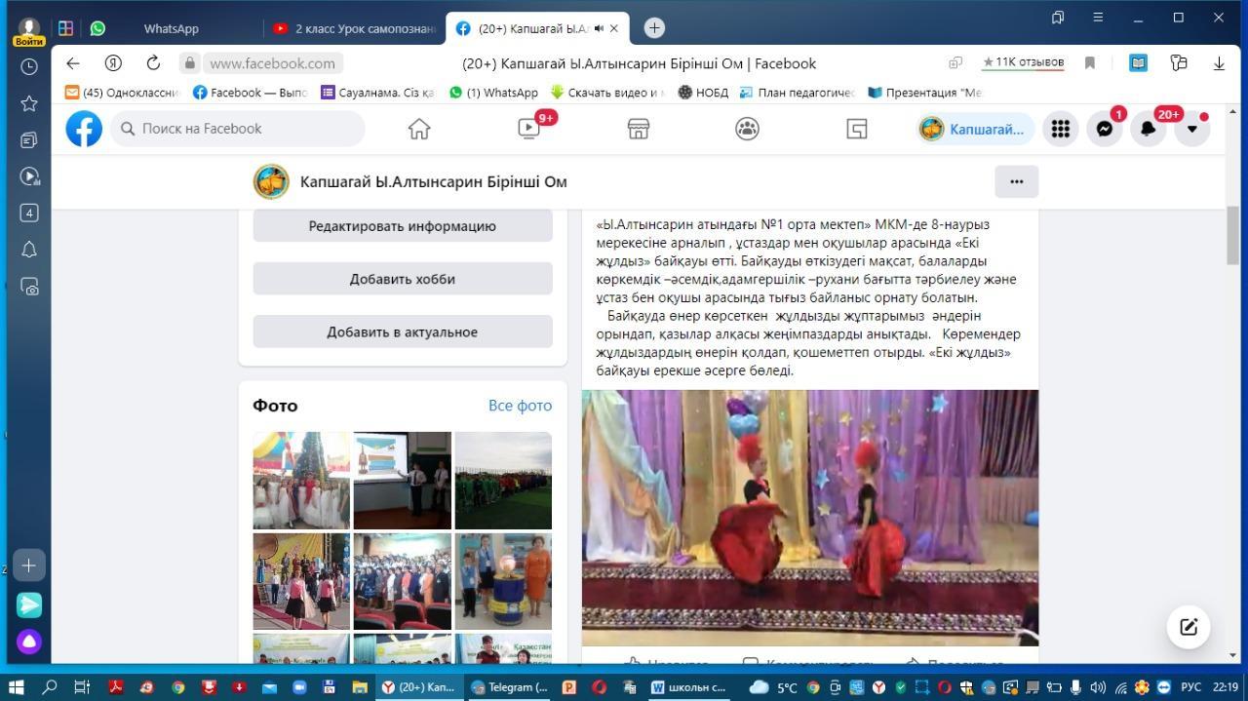Image resolution: width=1248 pixels, height=701 pixels.
Task: Open the Facebook notifications bell
Action: coord(1149,128)
